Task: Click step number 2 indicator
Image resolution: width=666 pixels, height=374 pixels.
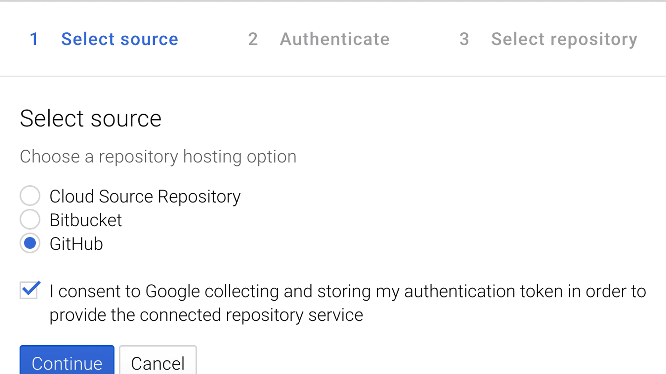Action: pyautogui.click(x=253, y=39)
